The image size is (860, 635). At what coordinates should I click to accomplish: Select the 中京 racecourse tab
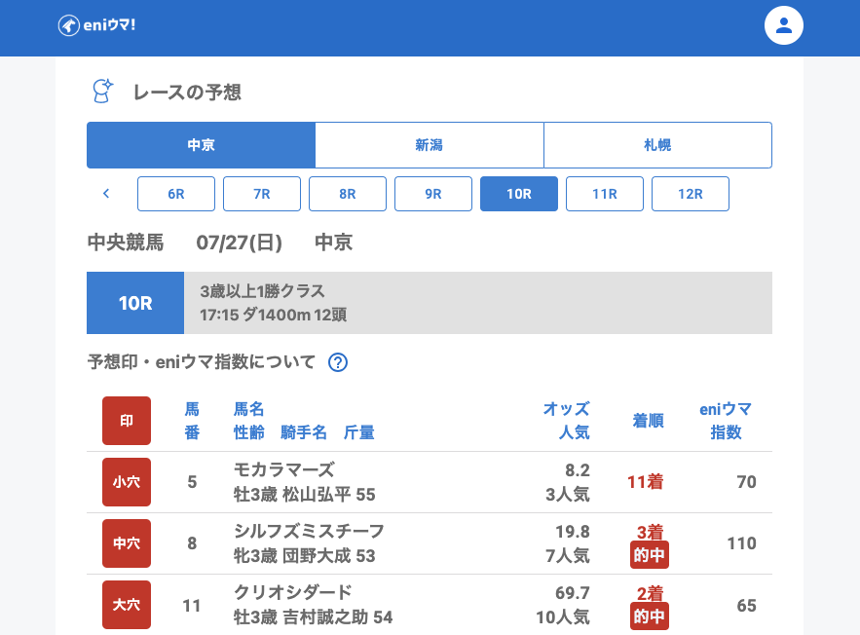(x=201, y=145)
